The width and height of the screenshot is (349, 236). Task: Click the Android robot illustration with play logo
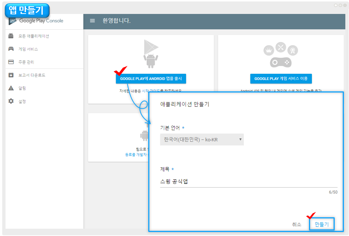[x=151, y=54]
